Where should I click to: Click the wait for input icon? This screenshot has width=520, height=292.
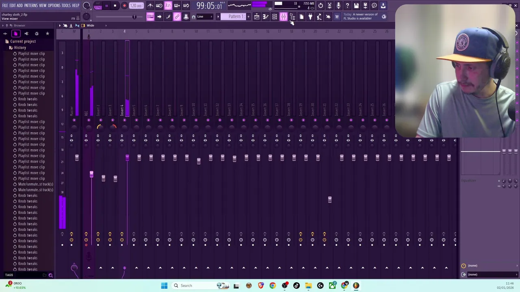coord(159,6)
